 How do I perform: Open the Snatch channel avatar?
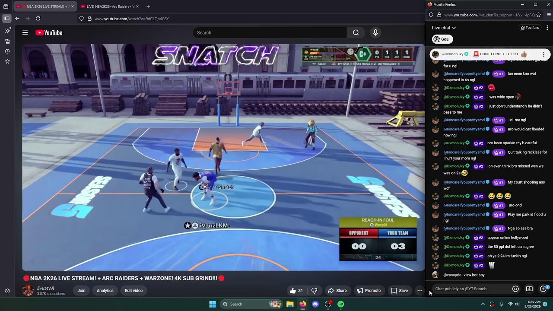coord(28,291)
